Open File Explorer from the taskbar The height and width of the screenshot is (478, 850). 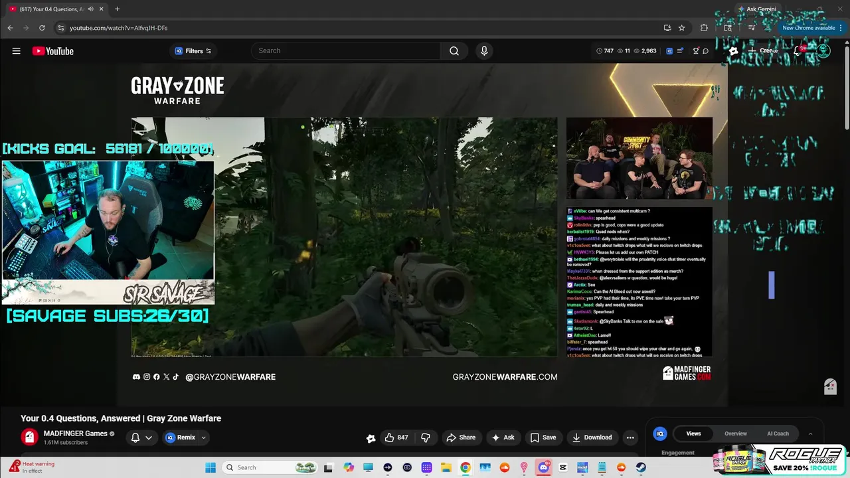point(446,467)
